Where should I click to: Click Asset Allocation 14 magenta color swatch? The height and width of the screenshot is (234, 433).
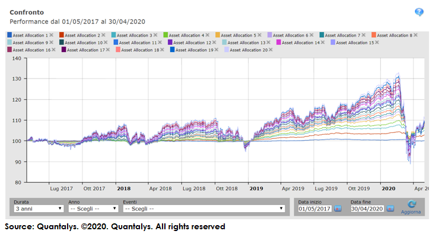click(279, 43)
